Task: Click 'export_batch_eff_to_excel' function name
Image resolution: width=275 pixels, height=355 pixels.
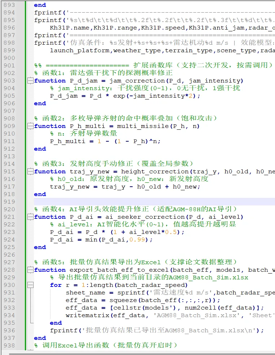Action: (x=119, y=270)
